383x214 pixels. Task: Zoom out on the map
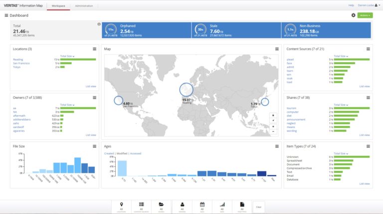tap(273, 132)
